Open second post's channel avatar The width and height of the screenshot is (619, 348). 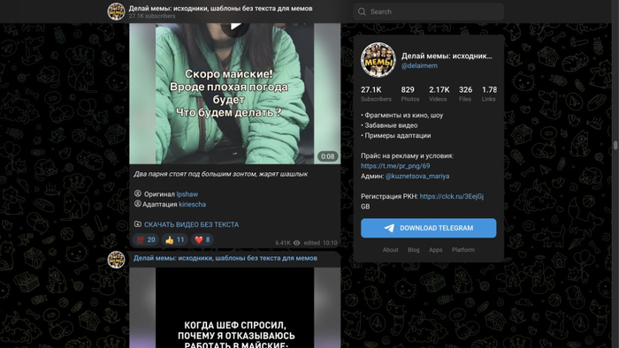(x=116, y=260)
